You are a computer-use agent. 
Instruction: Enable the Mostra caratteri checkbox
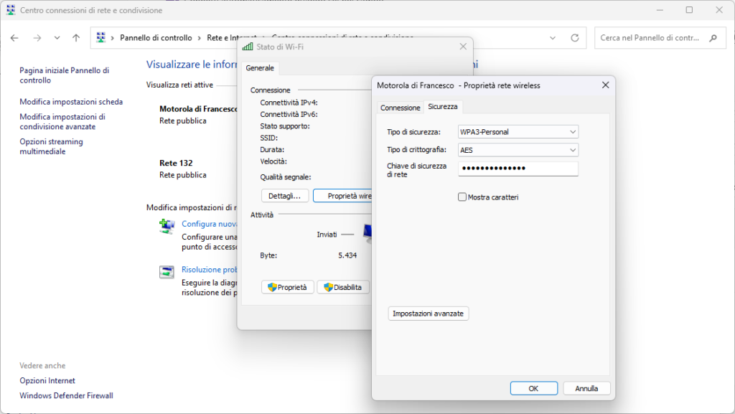coord(462,197)
